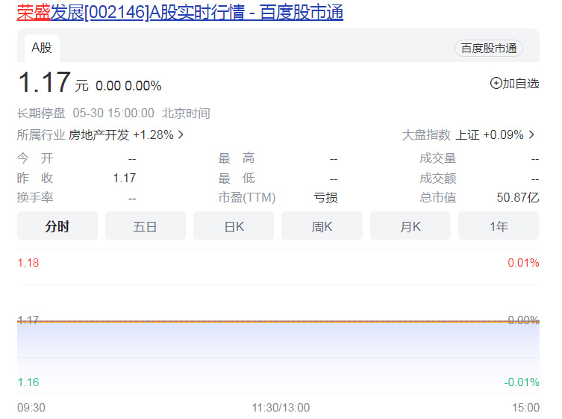The height and width of the screenshot is (419, 562).
Task: Click the 09:30 time axis label
Action: [x=31, y=408]
